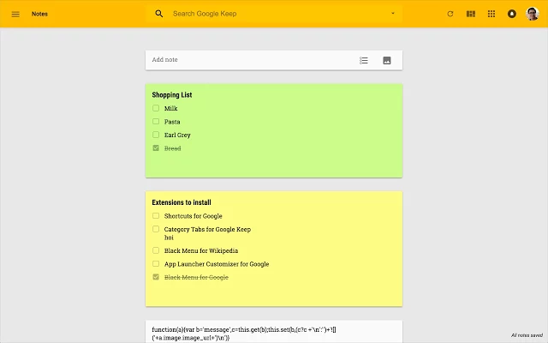
Task: Check the Milk checkbox
Action: click(x=156, y=109)
